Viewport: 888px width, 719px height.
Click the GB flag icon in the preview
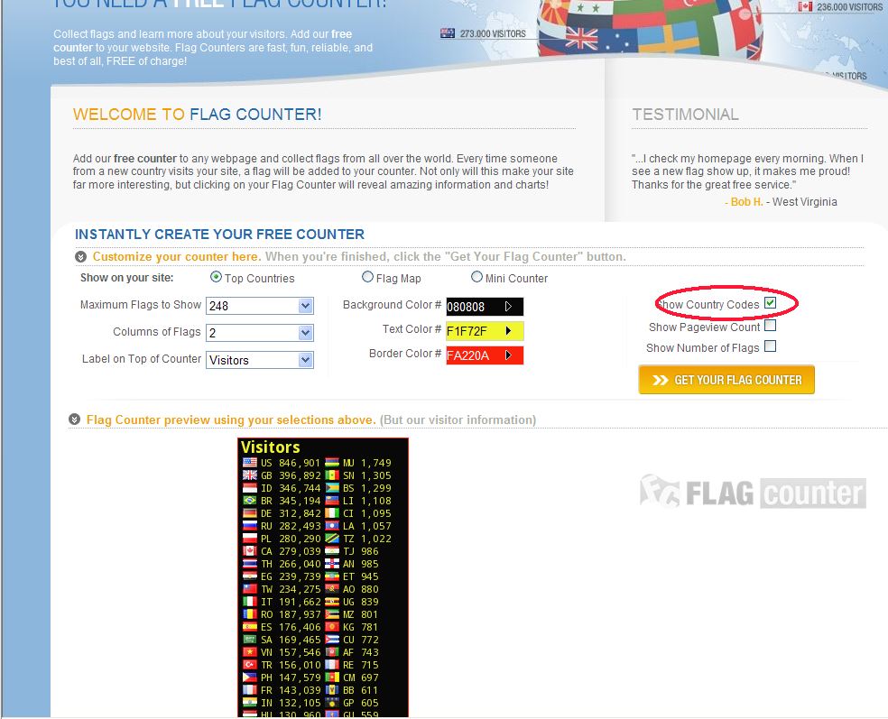pyautogui.click(x=250, y=475)
